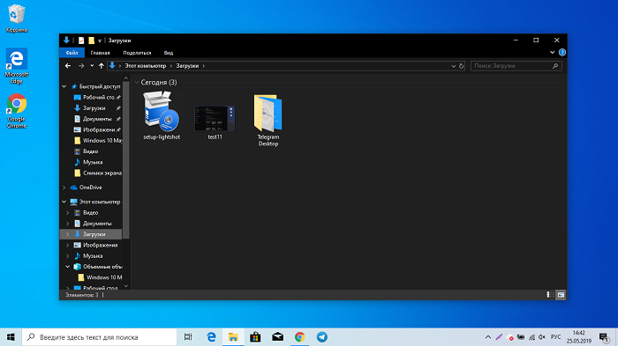Open the Файл ribbon tab
This screenshot has width=618, height=346.
pyautogui.click(x=72, y=52)
